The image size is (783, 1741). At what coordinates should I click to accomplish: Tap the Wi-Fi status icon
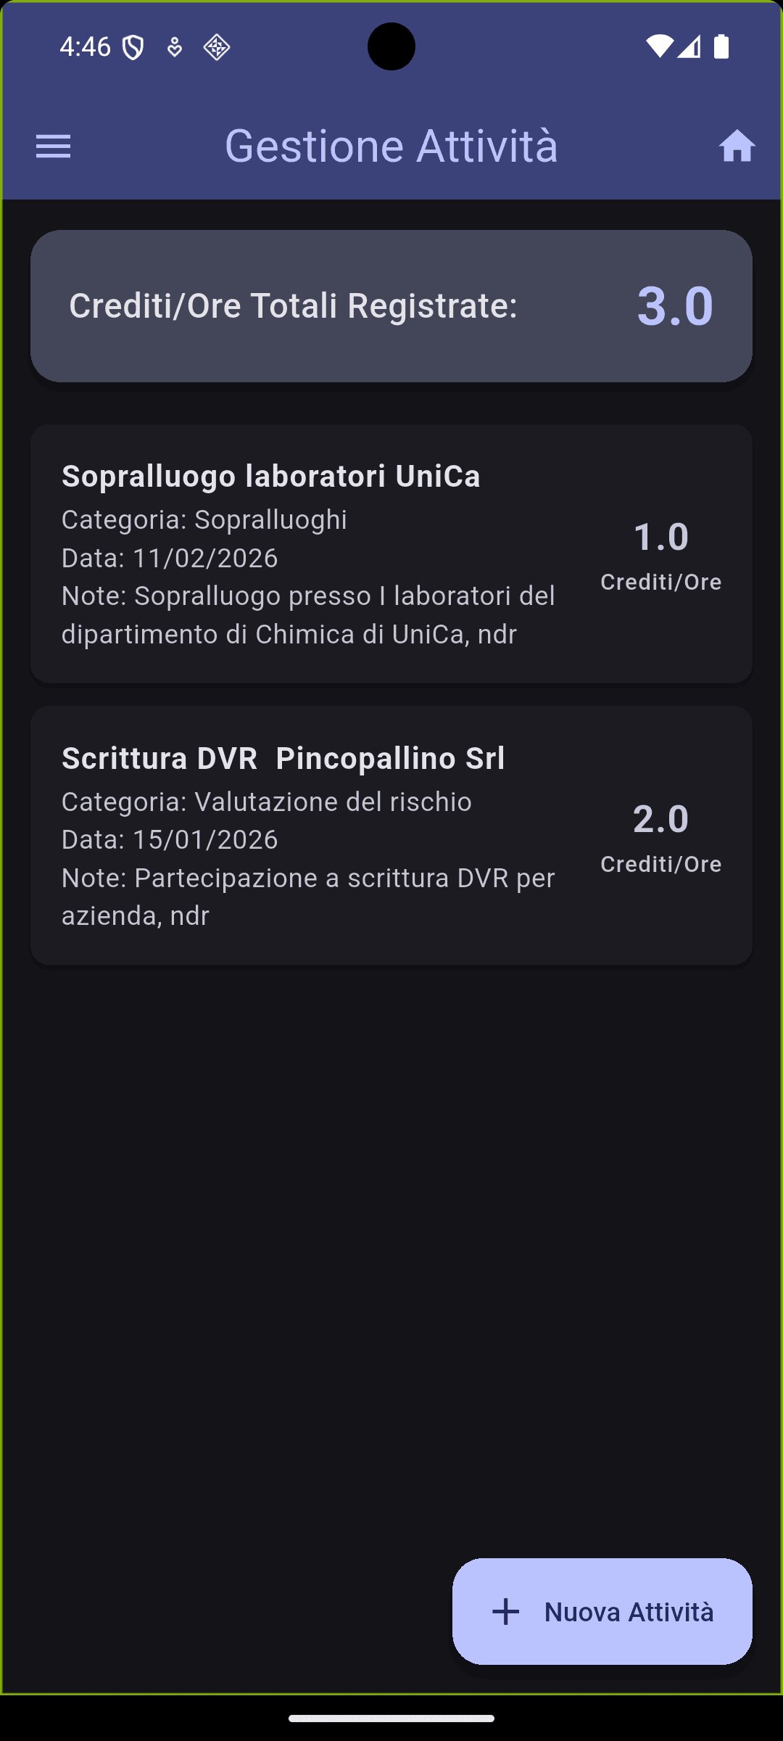pos(658,45)
